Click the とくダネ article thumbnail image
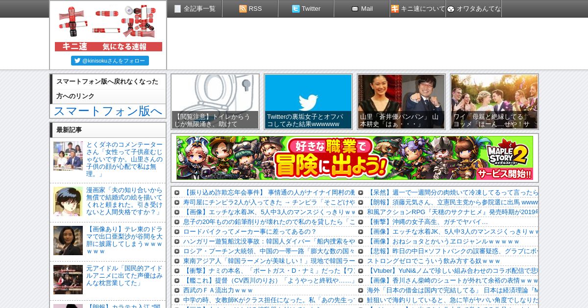588x308 pixels. point(68,156)
